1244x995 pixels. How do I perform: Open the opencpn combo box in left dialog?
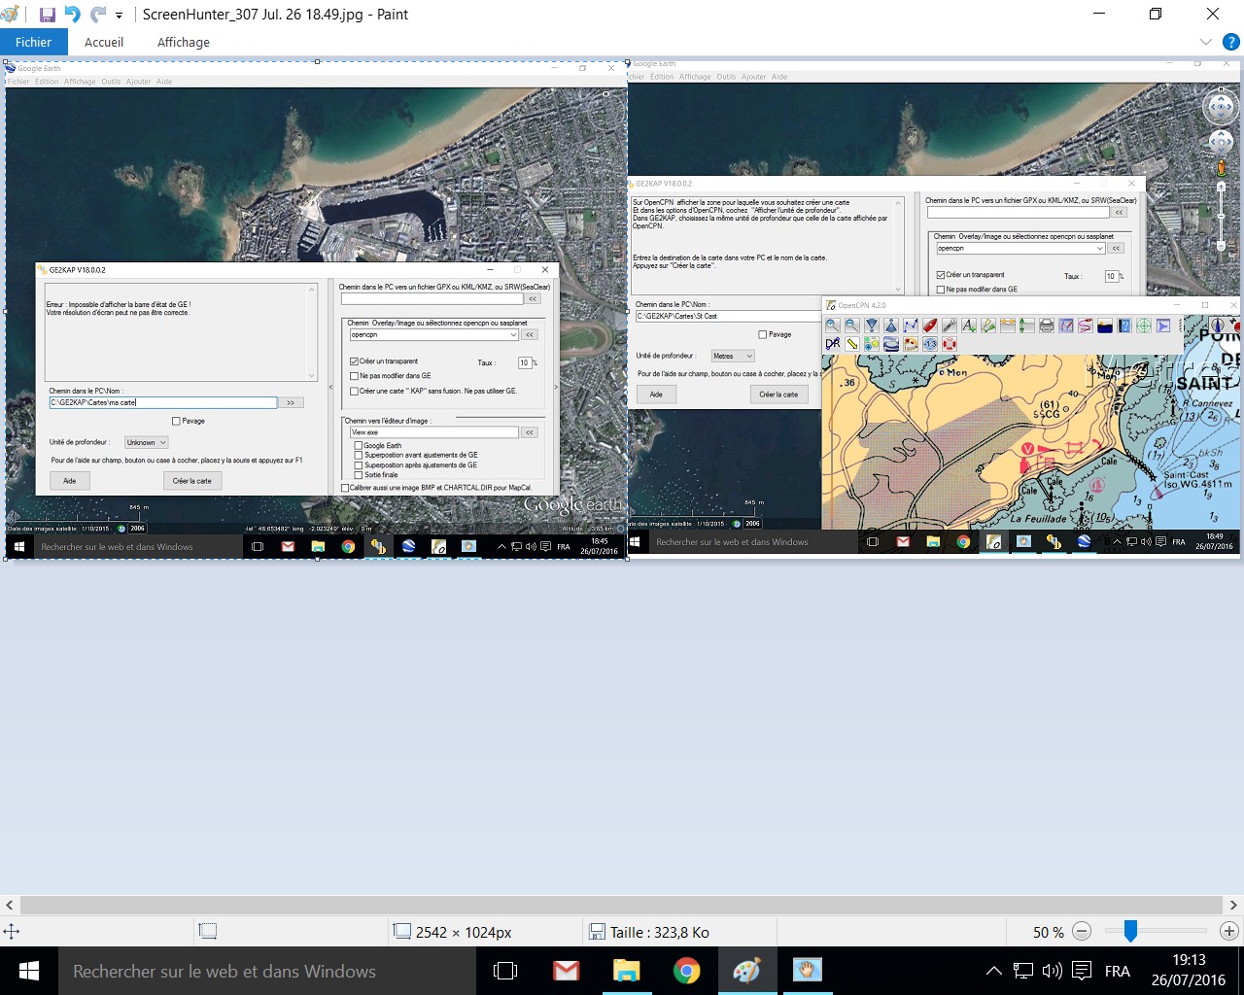(434, 334)
